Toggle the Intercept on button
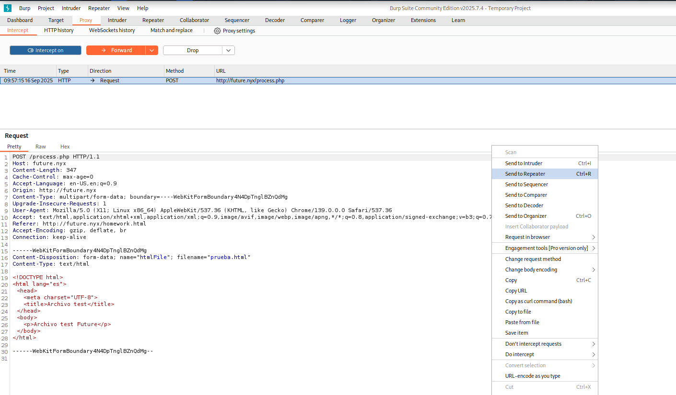The width and height of the screenshot is (676, 395). tap(46, 50)
